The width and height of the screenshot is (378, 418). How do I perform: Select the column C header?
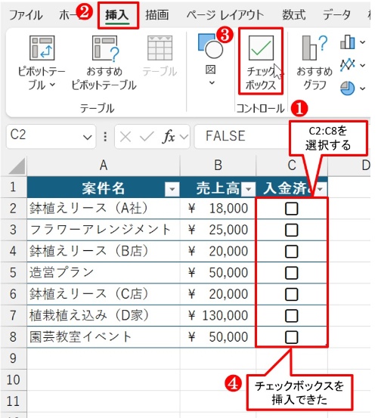[x=292, y=166]
